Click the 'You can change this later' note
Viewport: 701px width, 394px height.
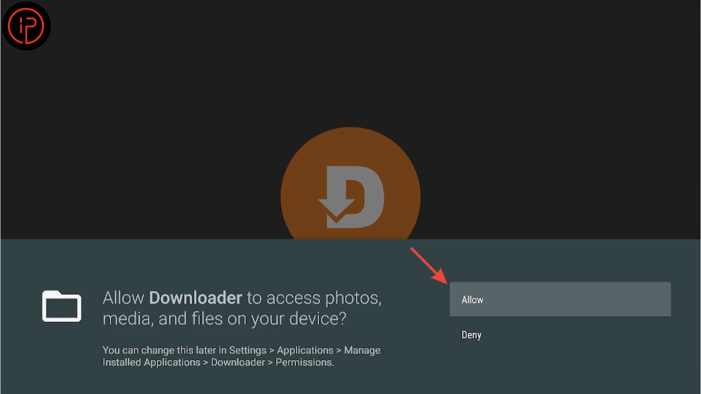pos(242,356)
